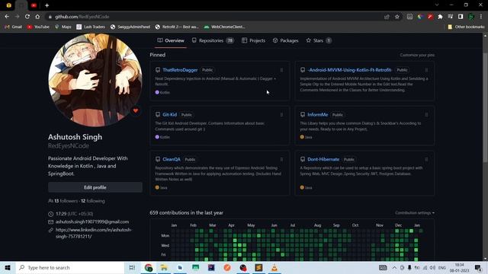Open Dont-Hibernate repository
The height and width of the screenshot is (274, 488).
click(323, 159)
